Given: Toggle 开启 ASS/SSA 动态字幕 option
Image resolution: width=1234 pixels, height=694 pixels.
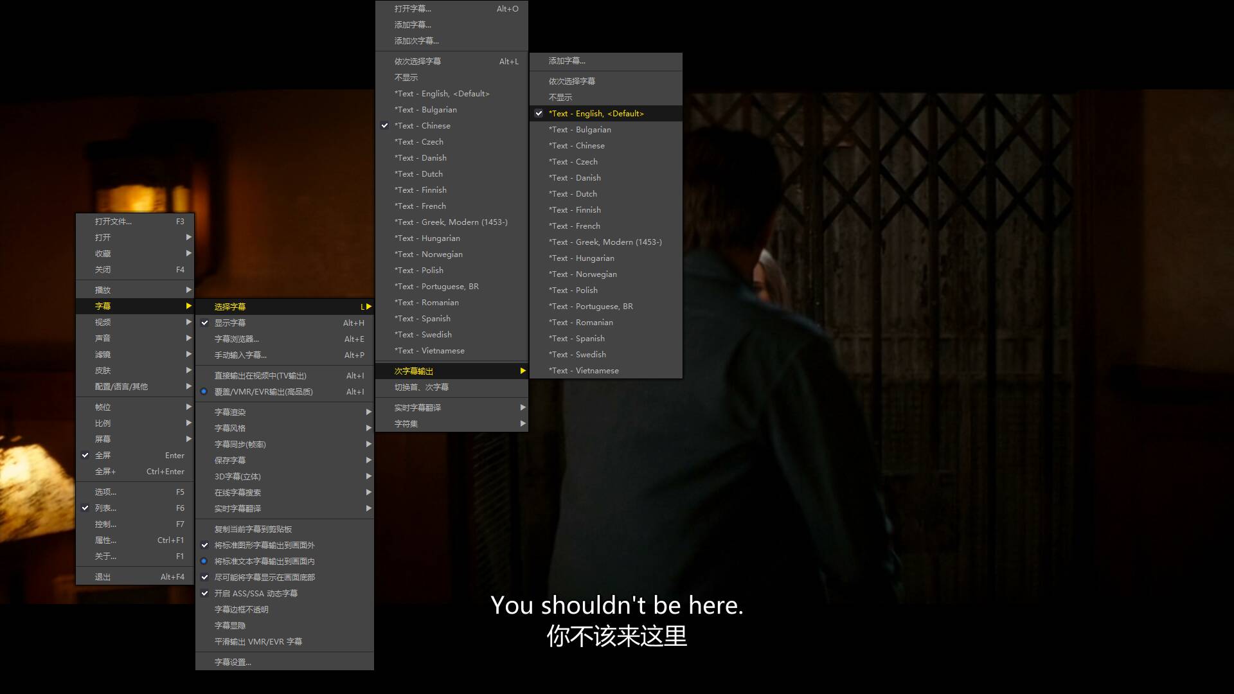Looking at the screenshot, I should [x=256, y=593].
